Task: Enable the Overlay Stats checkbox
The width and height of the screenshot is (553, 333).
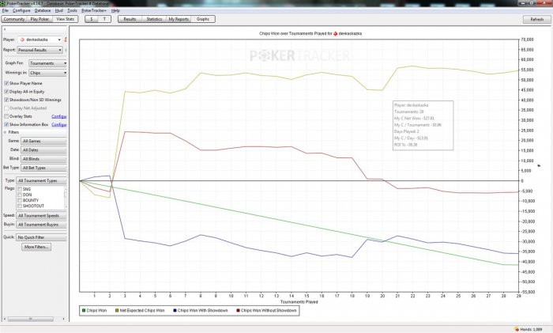Action: (6, 116)
